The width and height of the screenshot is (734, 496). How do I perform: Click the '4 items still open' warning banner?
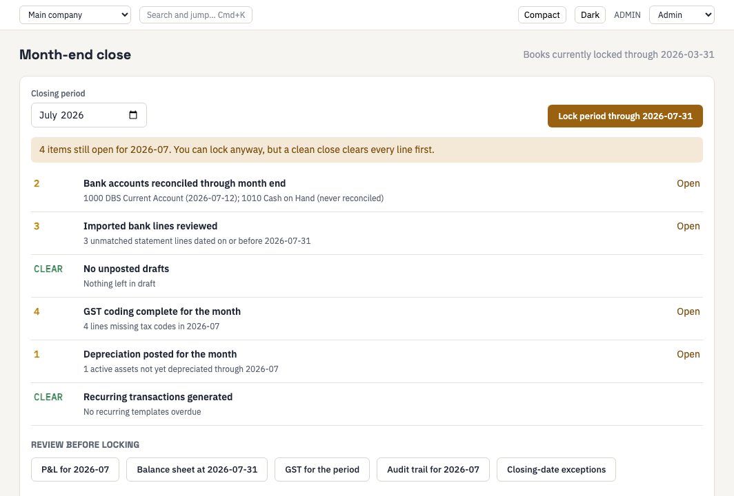pyautogui.click(x=366, y=150)
